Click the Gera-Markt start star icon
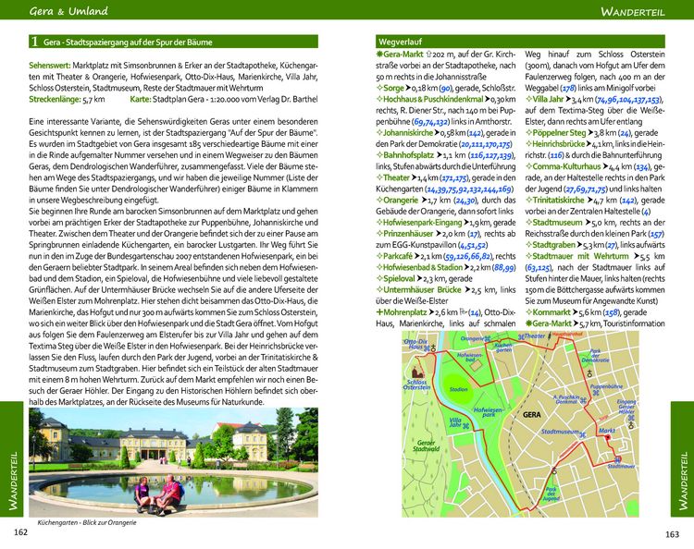694x549 pixels. point(378,55)
